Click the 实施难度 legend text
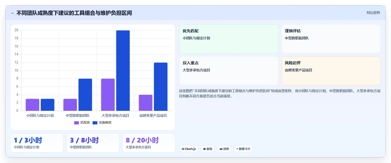 [105, 123]
